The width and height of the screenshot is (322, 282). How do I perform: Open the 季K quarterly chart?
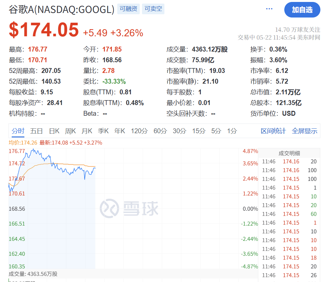103,131
